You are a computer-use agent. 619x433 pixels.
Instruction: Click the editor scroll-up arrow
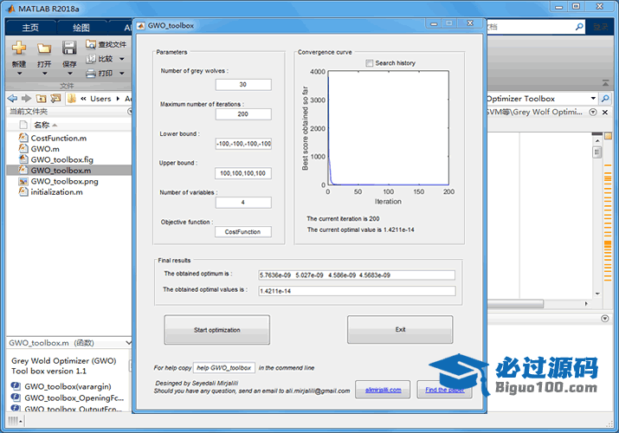pyautogui.click(x=597, y=141)
